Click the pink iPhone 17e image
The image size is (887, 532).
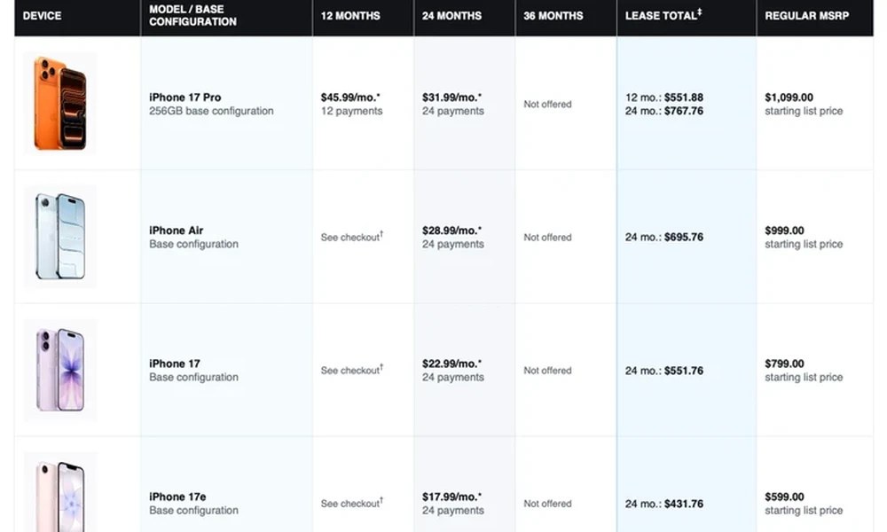pyautogui.click(x=60, y=492)
